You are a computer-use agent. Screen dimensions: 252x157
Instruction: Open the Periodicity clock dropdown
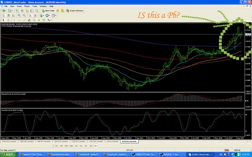pos(48,16)
